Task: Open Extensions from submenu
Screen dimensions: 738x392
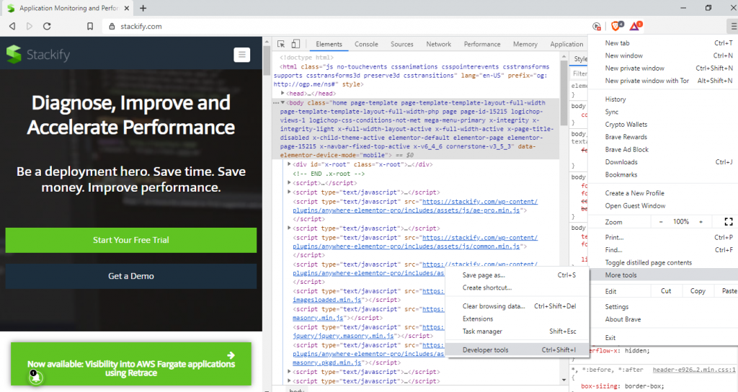Action: 517,318
